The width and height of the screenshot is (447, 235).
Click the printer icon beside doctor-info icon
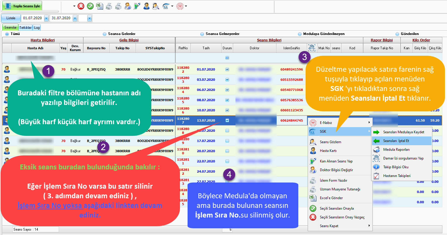[x=118, y=6]
